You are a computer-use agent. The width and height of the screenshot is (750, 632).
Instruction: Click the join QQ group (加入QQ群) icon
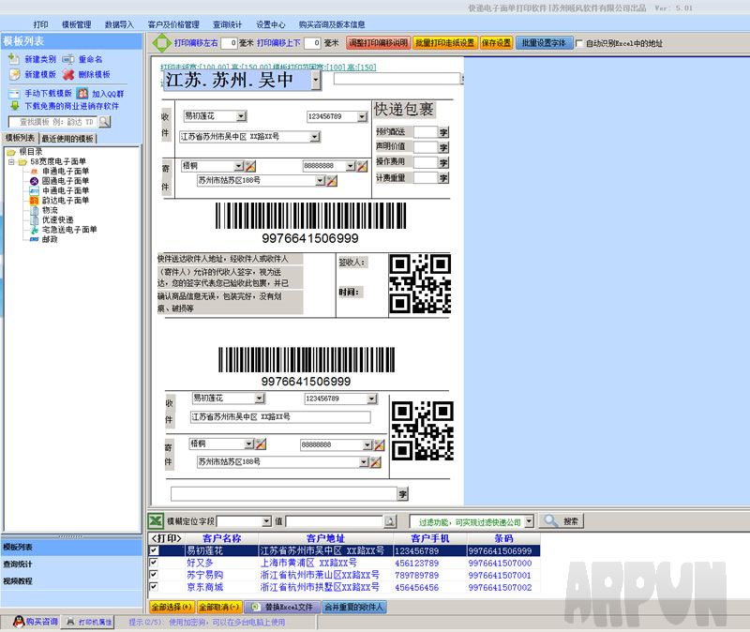coord(82,94)
